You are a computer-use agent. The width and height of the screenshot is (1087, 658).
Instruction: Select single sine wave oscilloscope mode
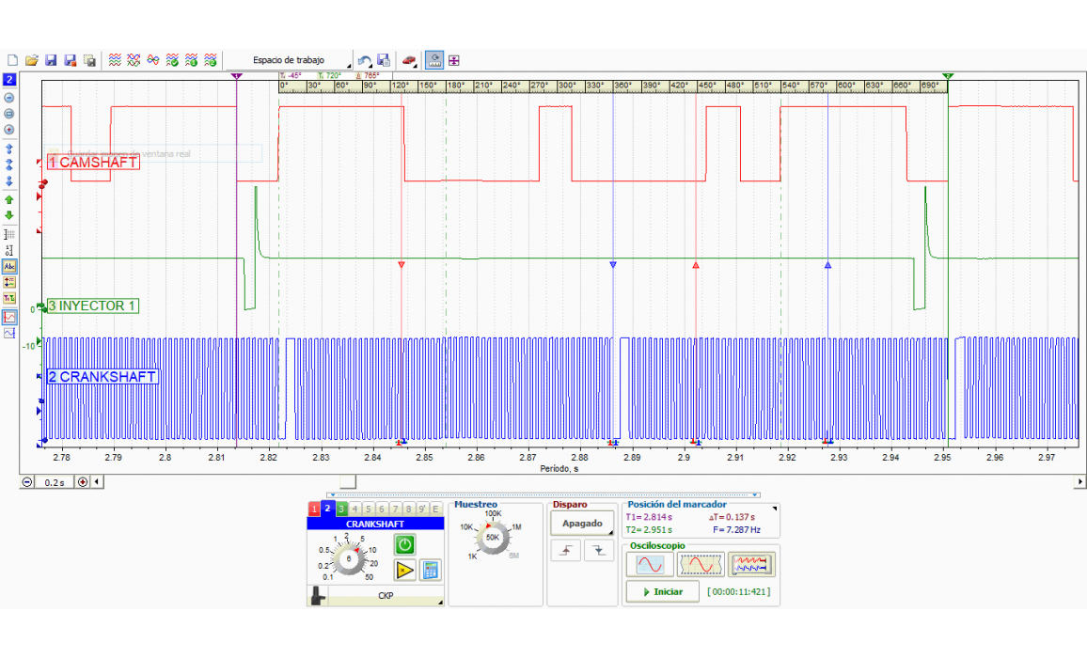coord(651,564)
